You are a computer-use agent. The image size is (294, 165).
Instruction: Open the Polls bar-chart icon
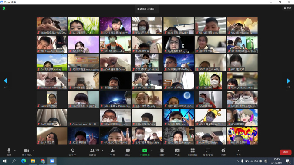(x=112, y=152)
